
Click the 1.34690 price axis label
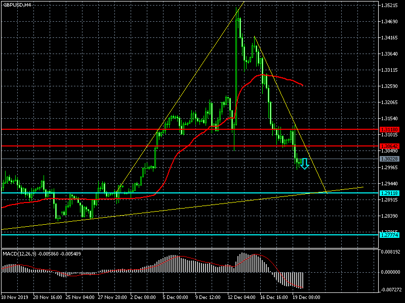(389, 22)
